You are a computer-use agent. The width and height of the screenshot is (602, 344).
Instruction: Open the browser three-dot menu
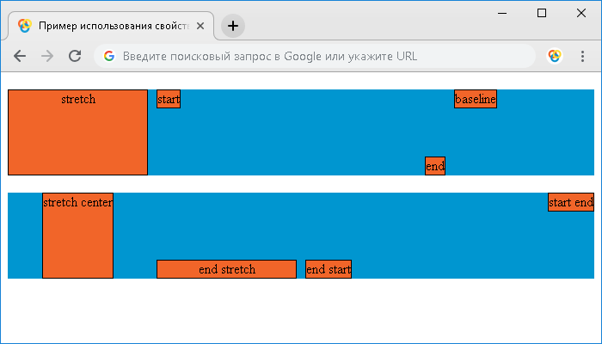pyautogui.click(x=582, y=57)
